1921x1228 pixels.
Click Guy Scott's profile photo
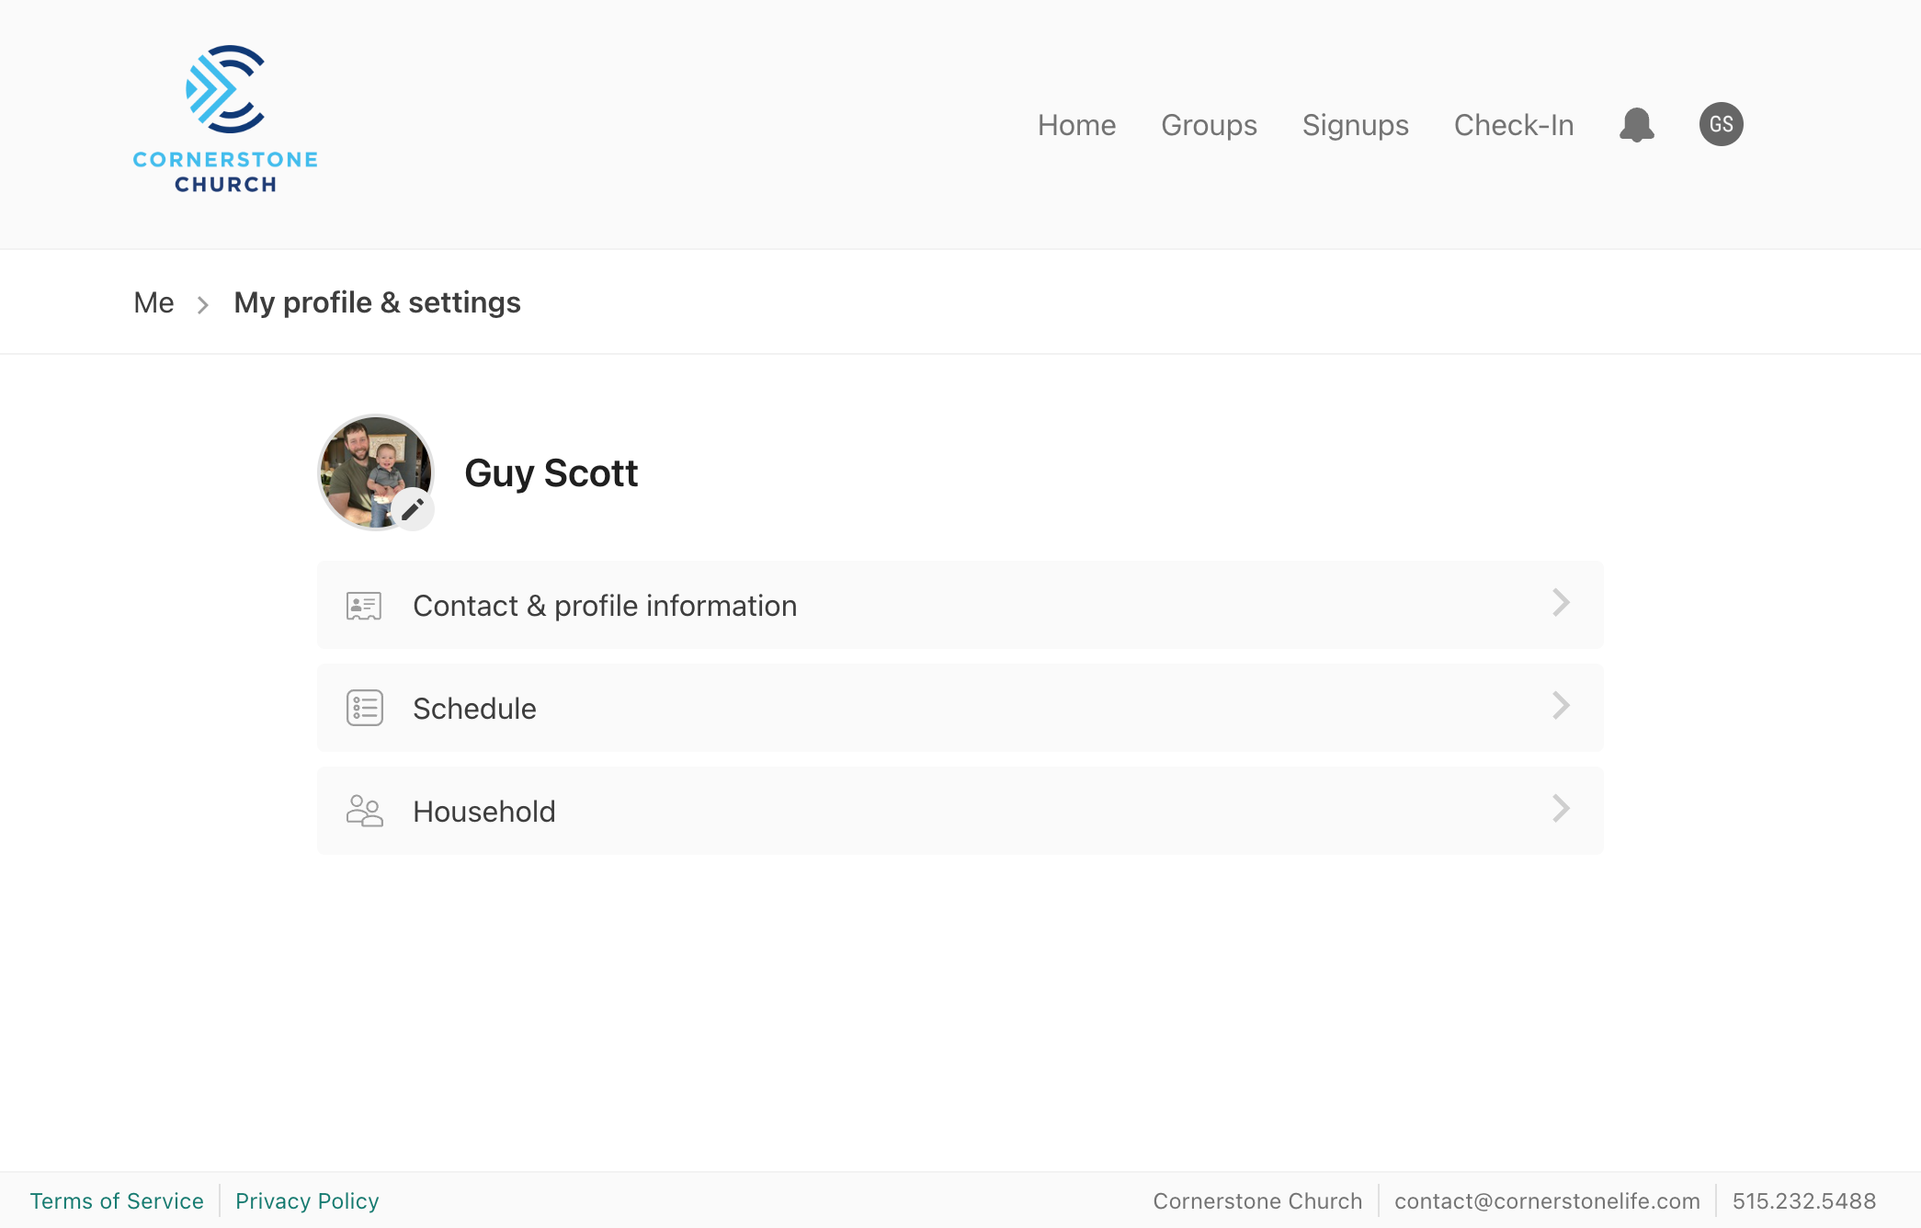click(375, 472)
